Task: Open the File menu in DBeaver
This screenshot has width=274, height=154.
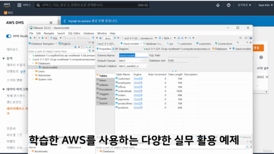Action: [31, 33]
